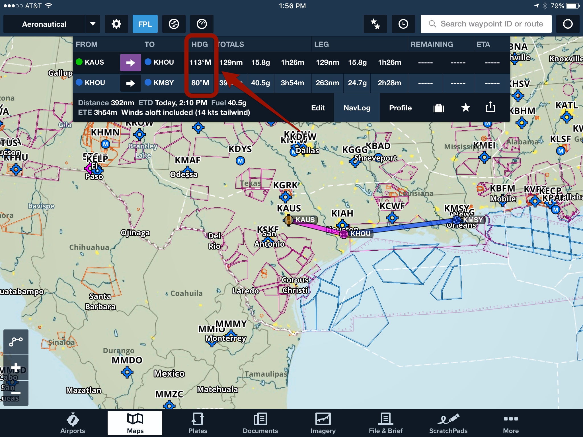The height and width of the screenshot is (437, 583).
Task: Open the instrument gauge icon
Action: [x=202, y=24]
